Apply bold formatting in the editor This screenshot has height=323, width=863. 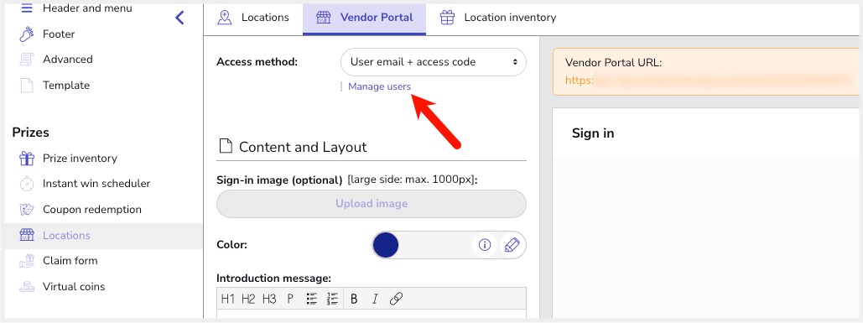tap(354, 299)
